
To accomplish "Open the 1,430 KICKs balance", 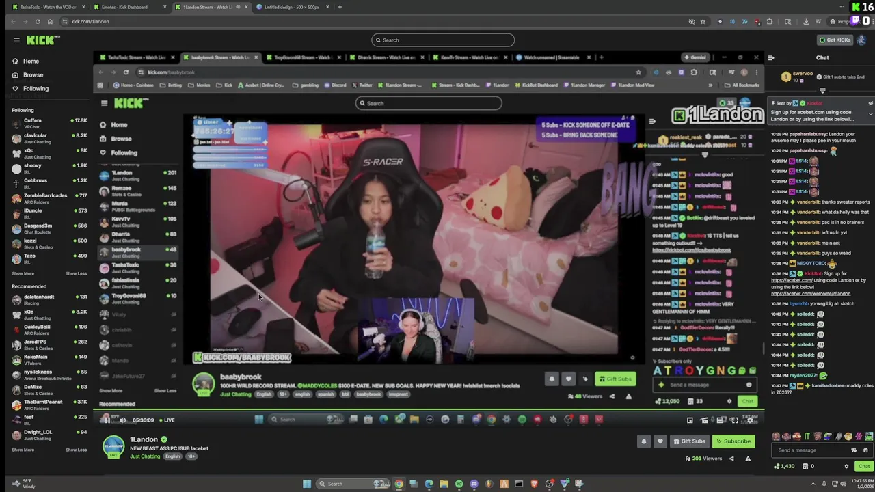I will click(783, 466).
